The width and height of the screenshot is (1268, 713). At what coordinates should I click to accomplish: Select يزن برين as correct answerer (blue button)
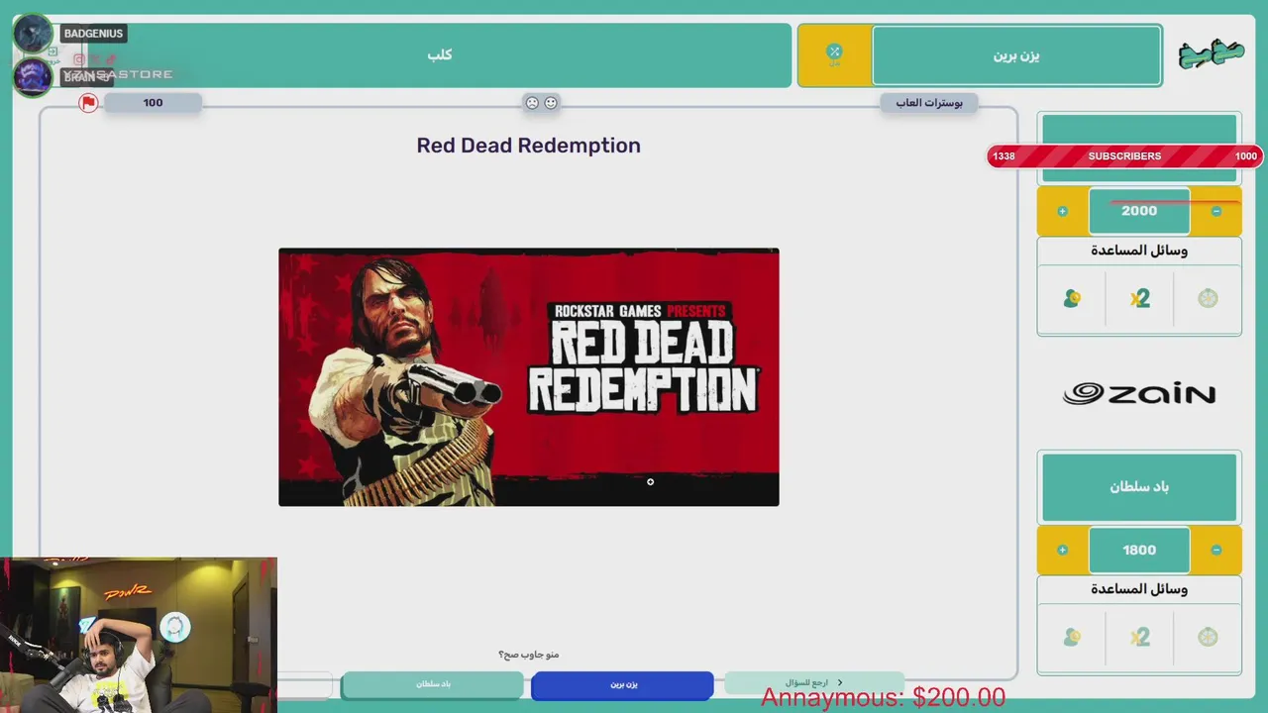click(x=622, y=684)
